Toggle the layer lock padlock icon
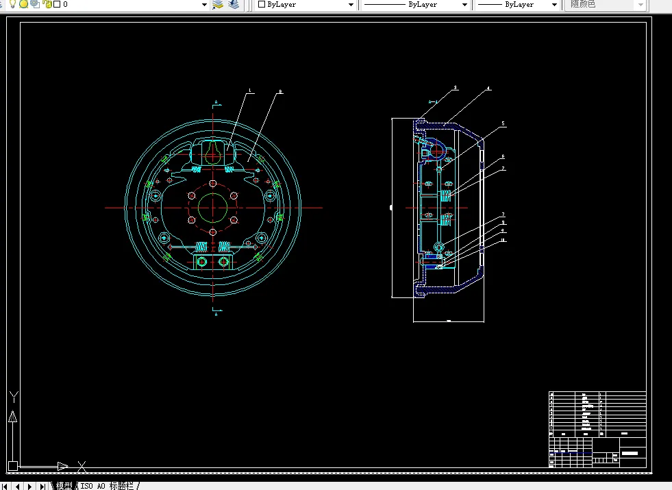 click(x=47, y=4)
